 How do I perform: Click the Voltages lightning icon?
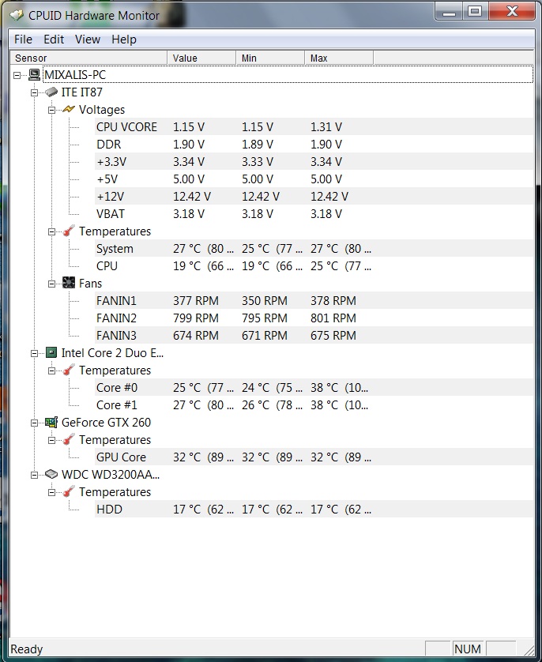point(69,109)
